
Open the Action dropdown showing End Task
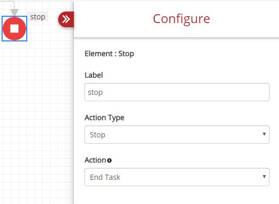pos(177,177)
